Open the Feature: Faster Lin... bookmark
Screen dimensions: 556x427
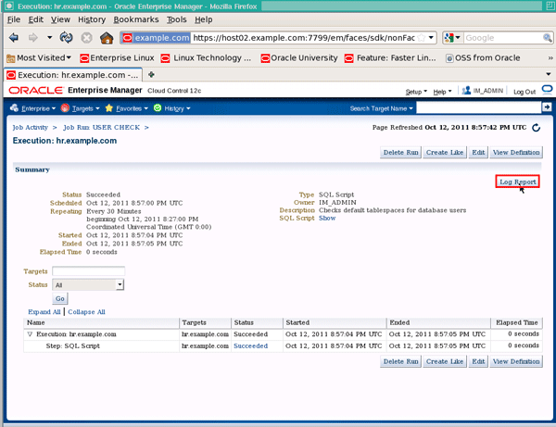tap(390, 57)
